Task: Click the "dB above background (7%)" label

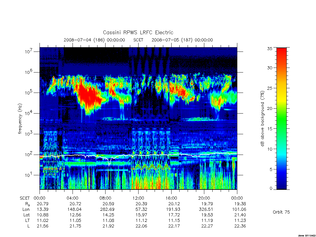Action: (262, 119)
